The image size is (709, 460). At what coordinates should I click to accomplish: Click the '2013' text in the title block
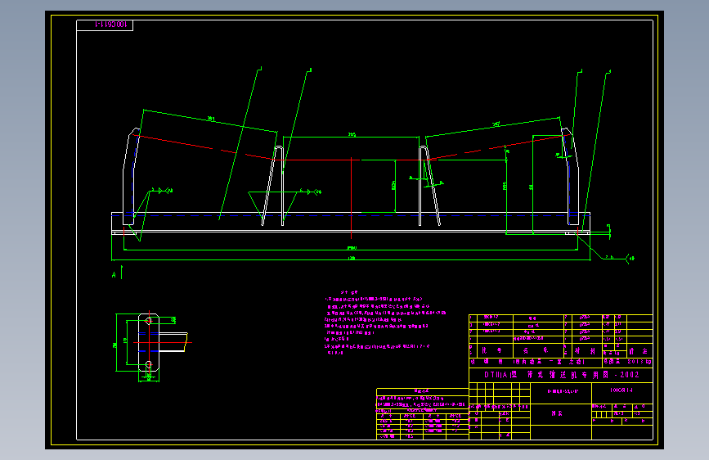click(635, 362)
